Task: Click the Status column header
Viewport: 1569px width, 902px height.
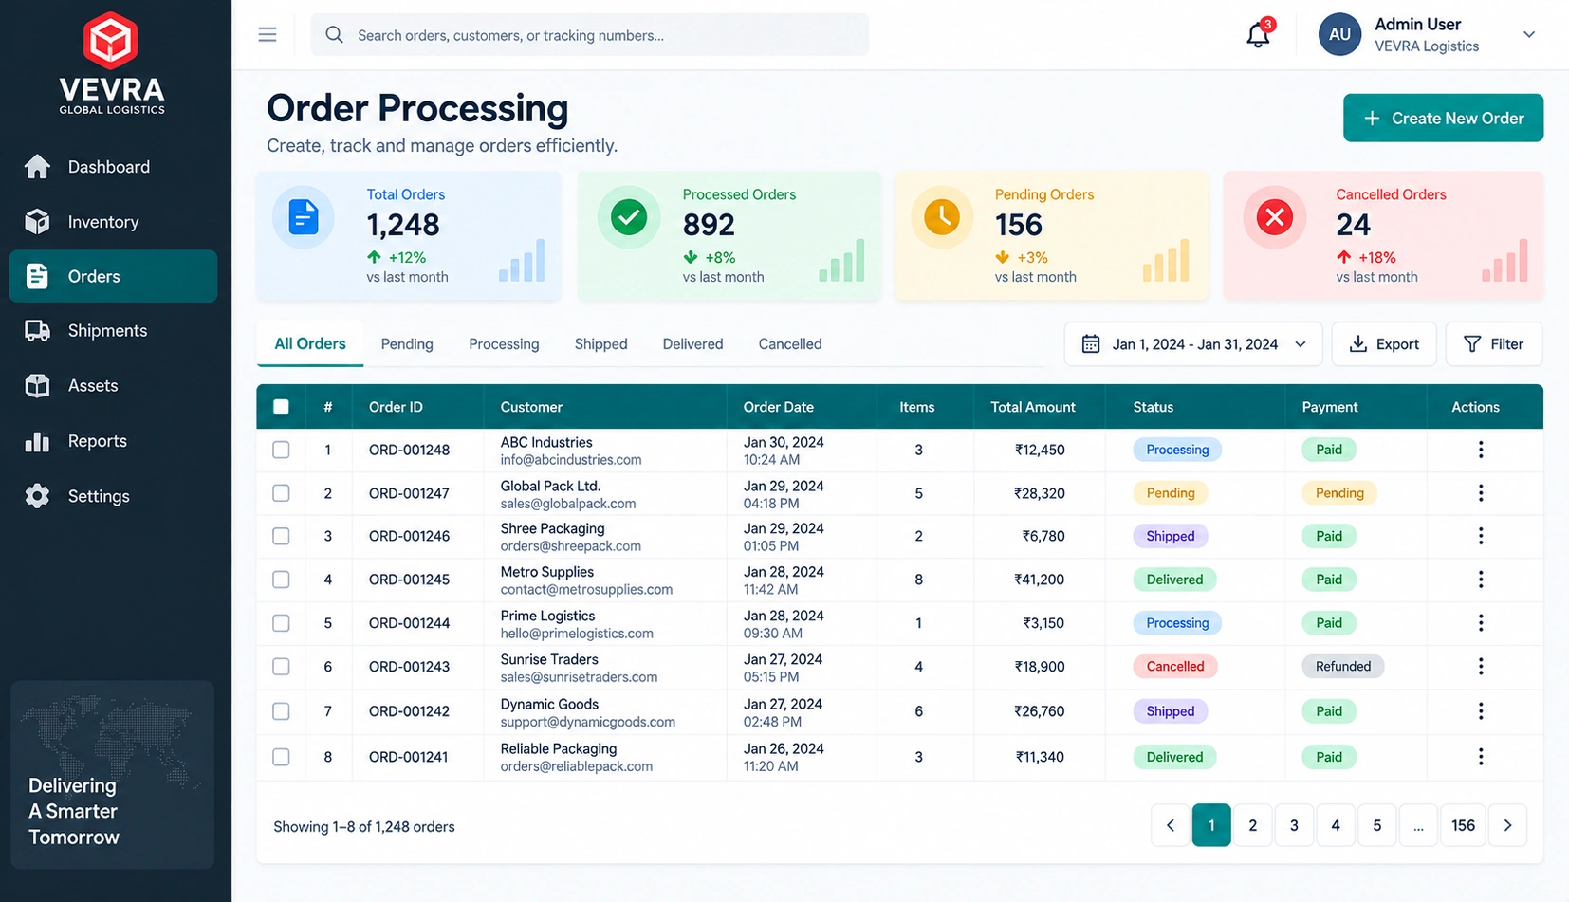Action: click(1154, 407)
